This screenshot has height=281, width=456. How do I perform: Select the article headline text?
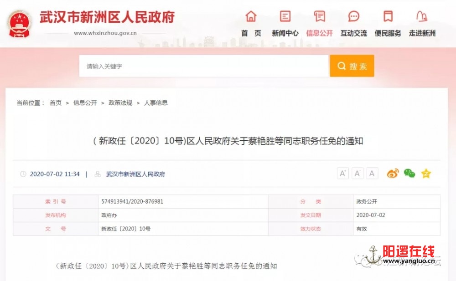pos(228,141)
